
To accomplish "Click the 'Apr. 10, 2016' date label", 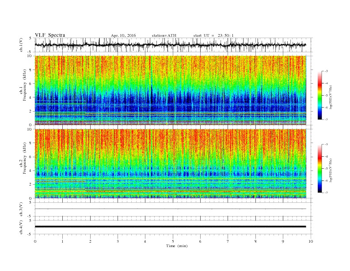I will coord(123,35).
